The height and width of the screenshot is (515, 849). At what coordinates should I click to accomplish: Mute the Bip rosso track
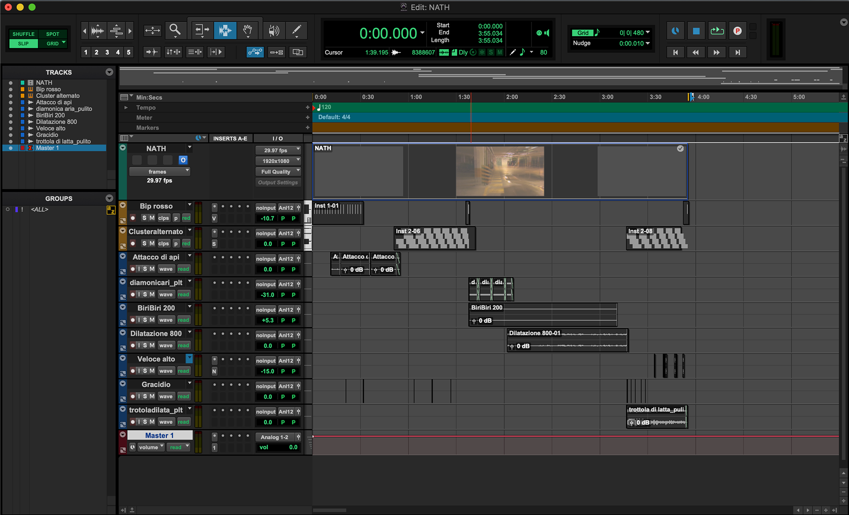click(x=152, y=218)
